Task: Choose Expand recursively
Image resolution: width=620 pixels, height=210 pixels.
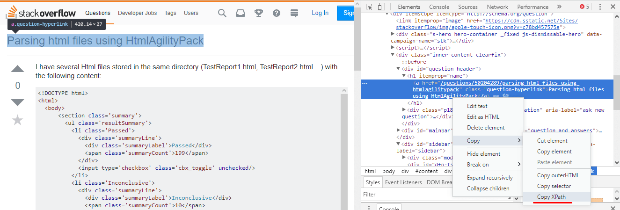Action: click(489, 178)
